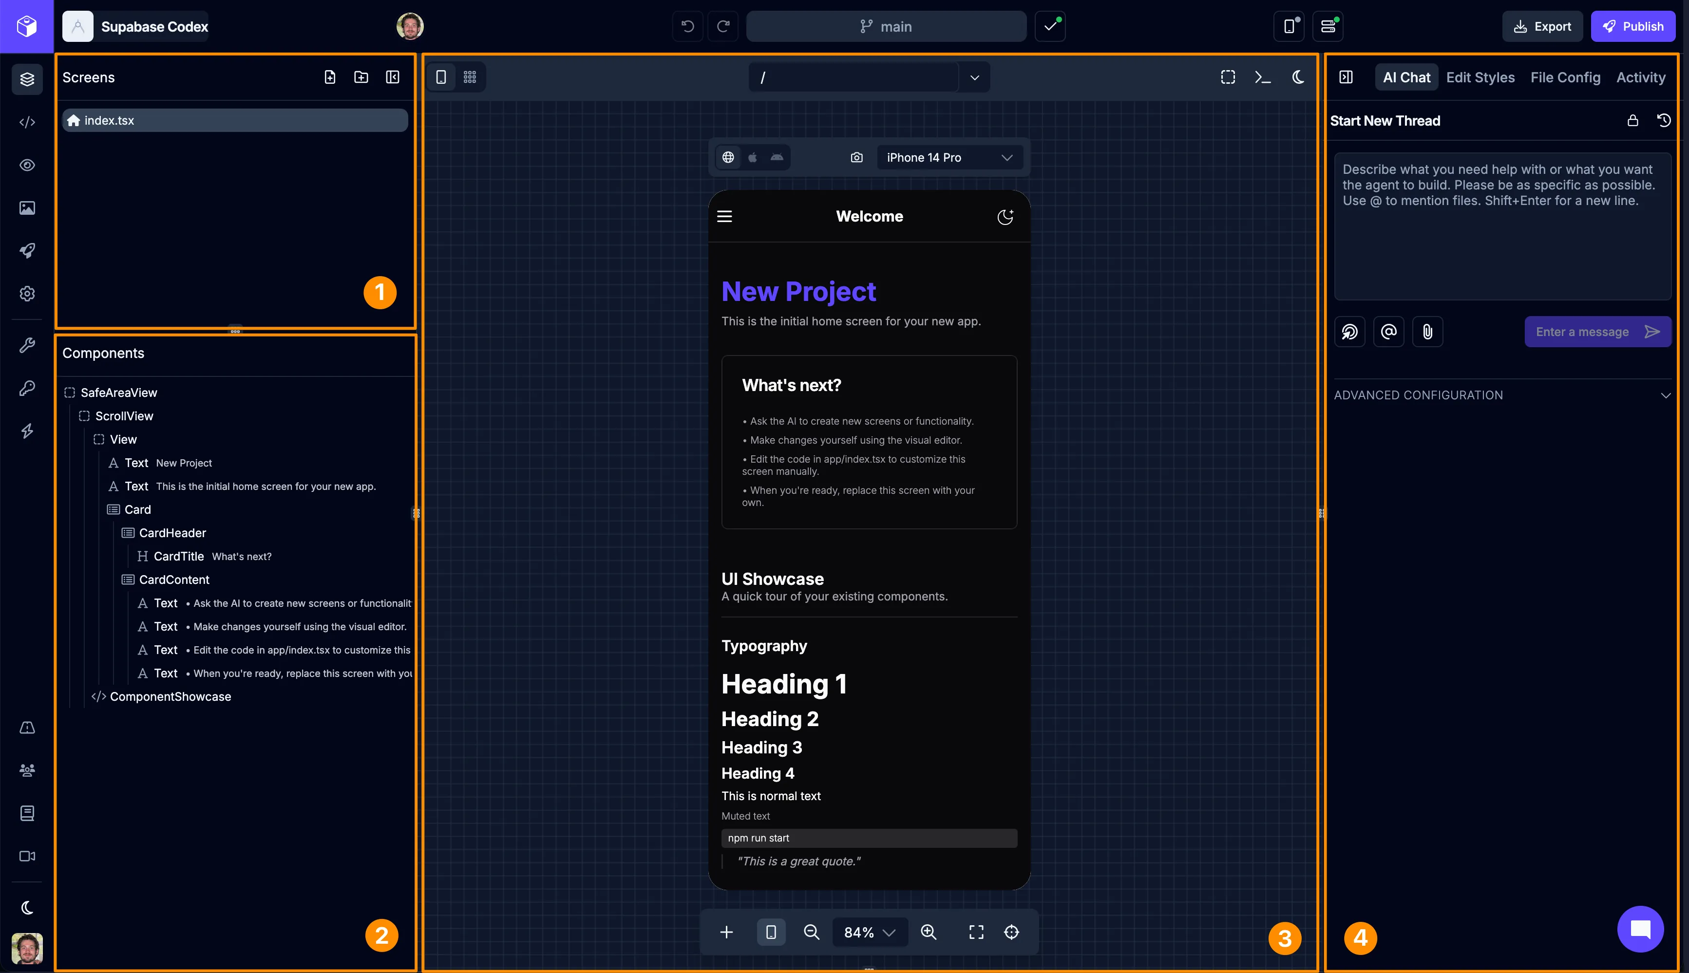This screenshot has width=1689, height=973.
Task: Switch to the Edit Styles tab
Action: click(1480, 77)
